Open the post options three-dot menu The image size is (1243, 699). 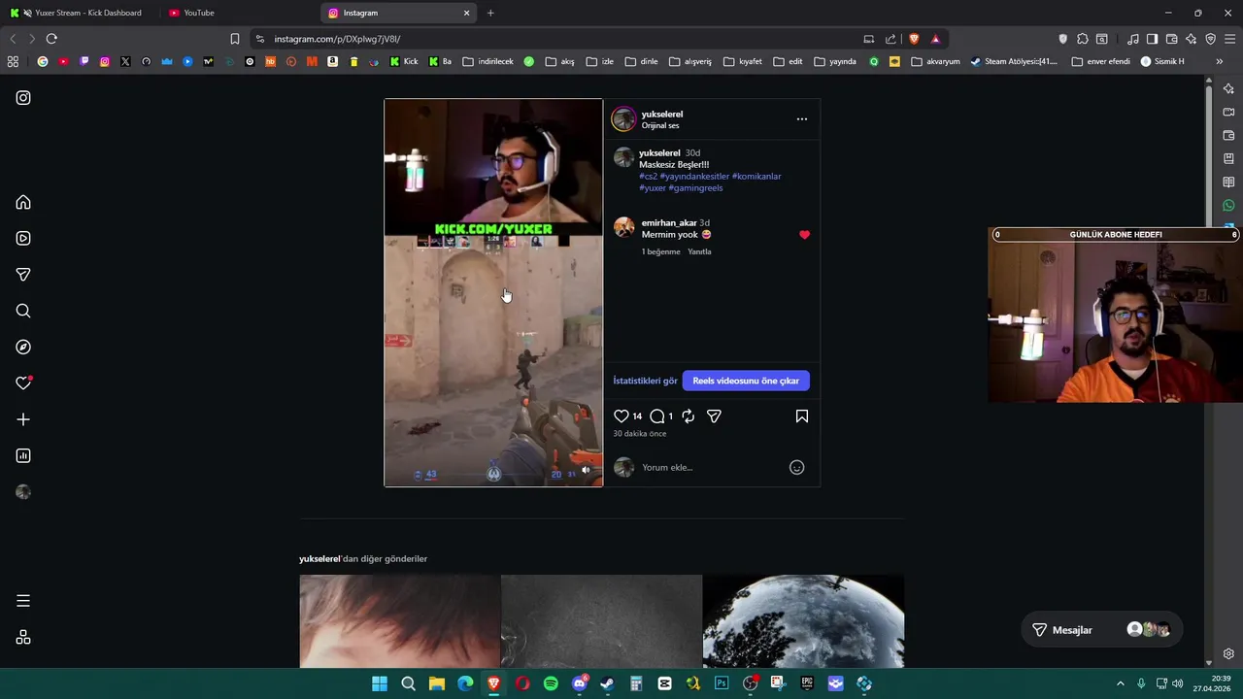point(802,118)
